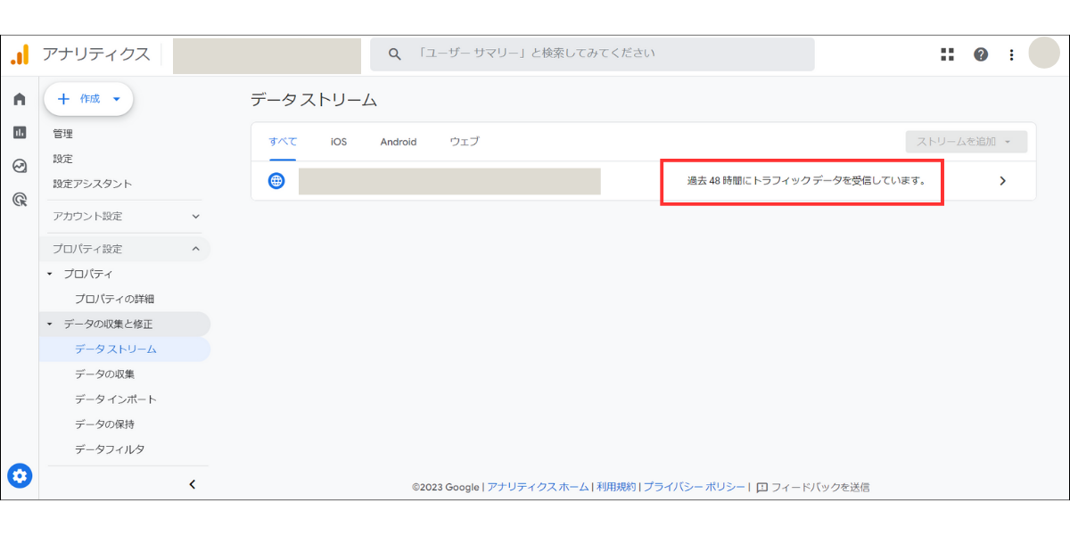Viewport: 1070px width, 535px height.
Task: Collapse the プロパティ tree node
Action: [50, 274]
